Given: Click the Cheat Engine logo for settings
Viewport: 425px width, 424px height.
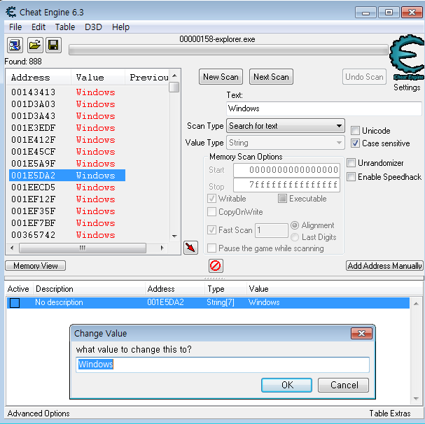Looking at the screenshot, I should [x=407, y=57].
